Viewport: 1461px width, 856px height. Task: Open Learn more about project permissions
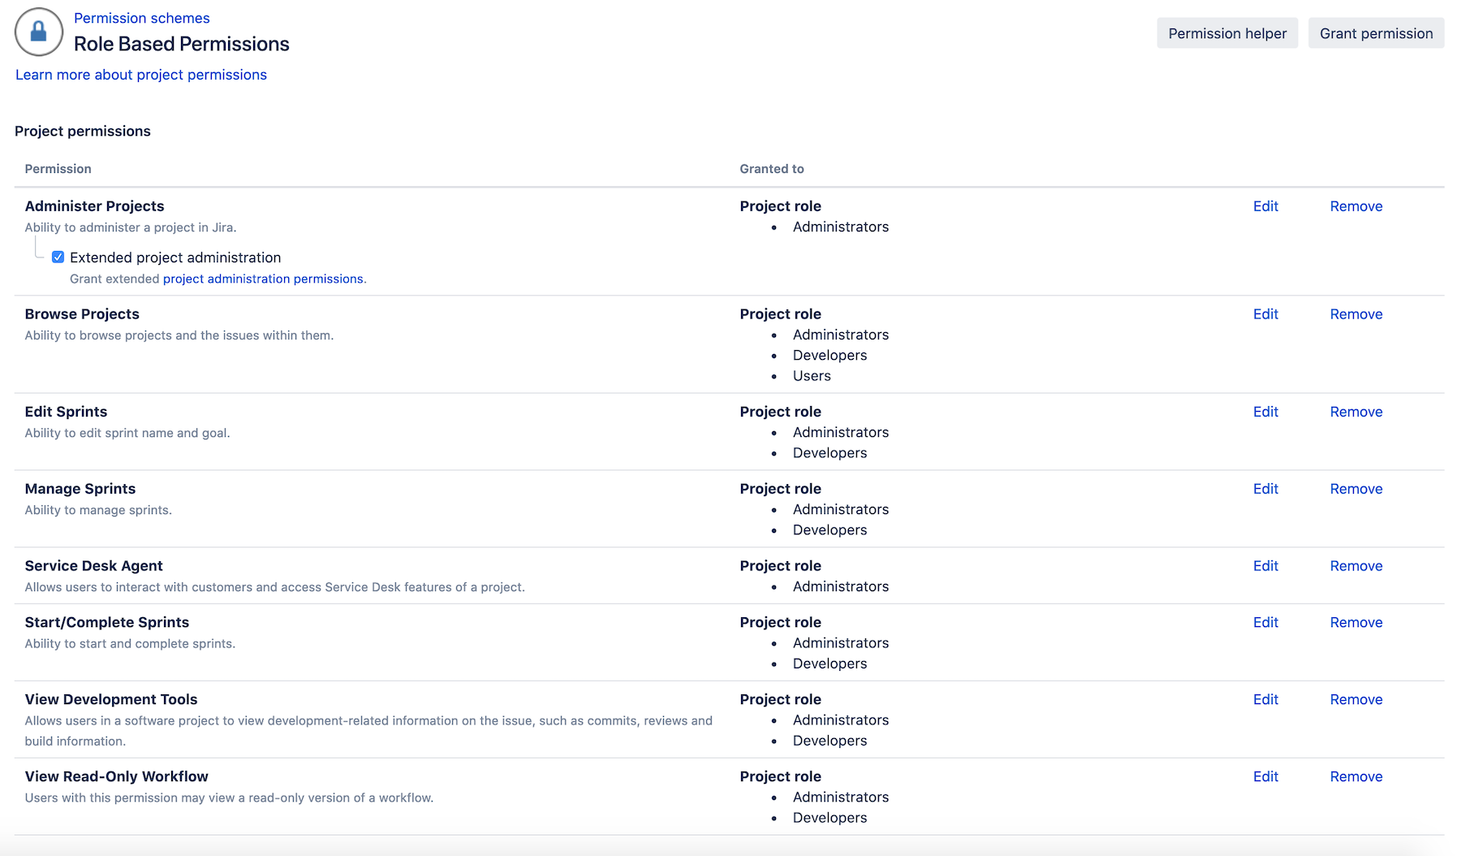140,74
